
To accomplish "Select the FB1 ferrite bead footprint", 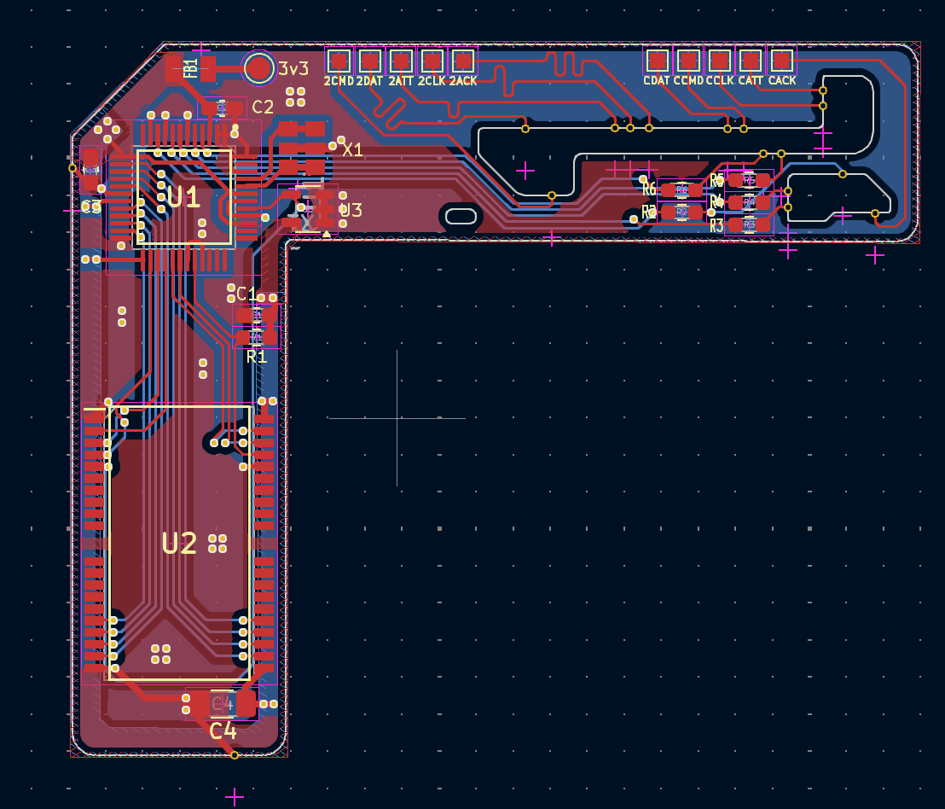I will (x=190, y=68).
